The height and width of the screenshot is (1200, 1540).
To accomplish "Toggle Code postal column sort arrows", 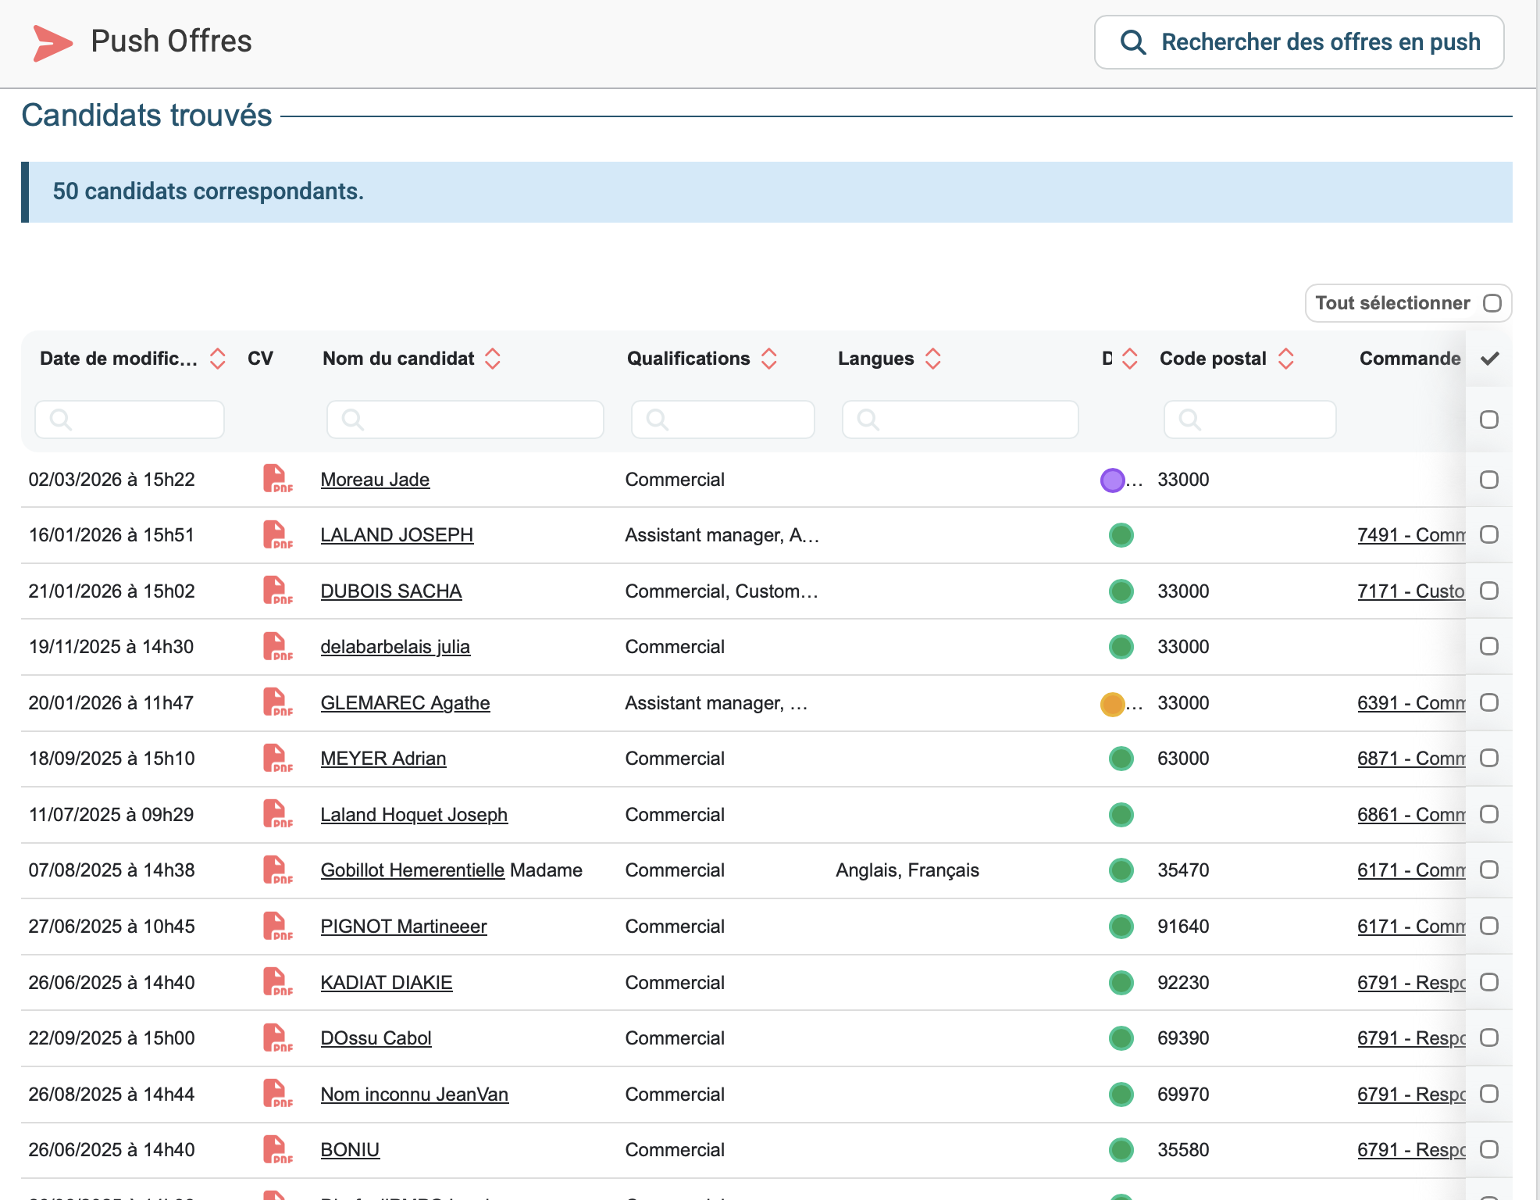I will (1286, 359).
